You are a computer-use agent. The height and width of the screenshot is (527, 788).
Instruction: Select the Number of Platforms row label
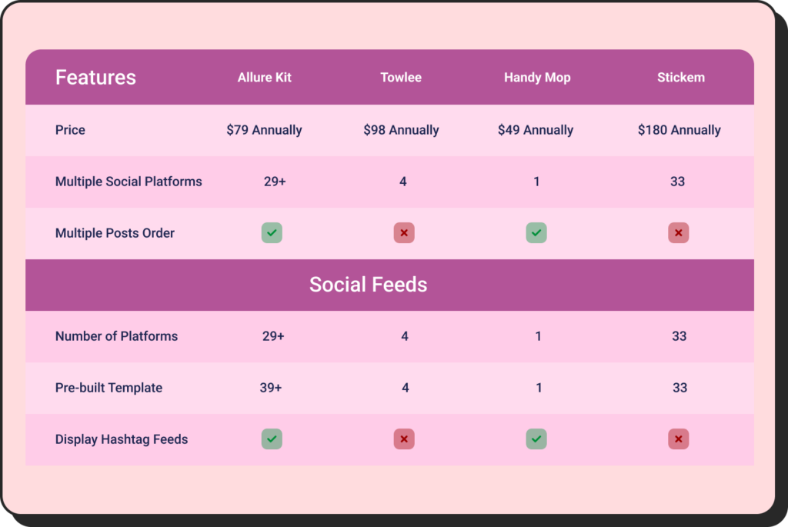tap(116, 336)
